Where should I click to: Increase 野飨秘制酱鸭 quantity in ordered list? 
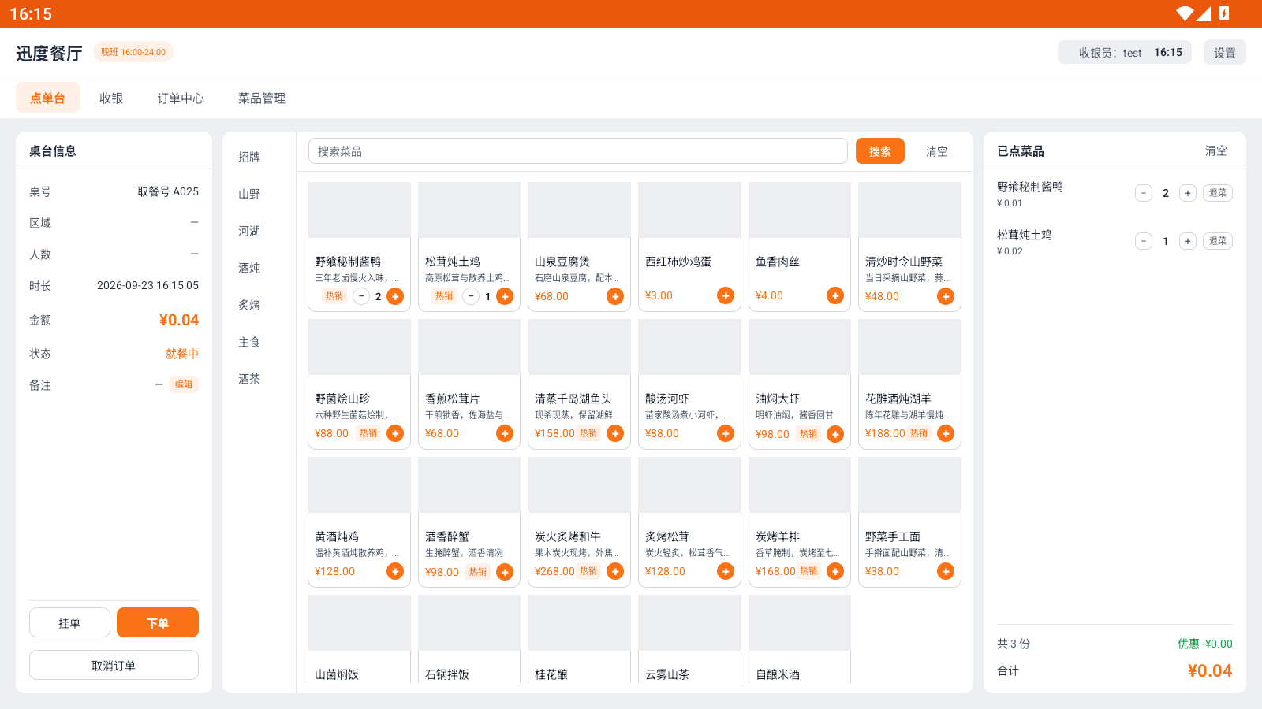point(1188,193)
